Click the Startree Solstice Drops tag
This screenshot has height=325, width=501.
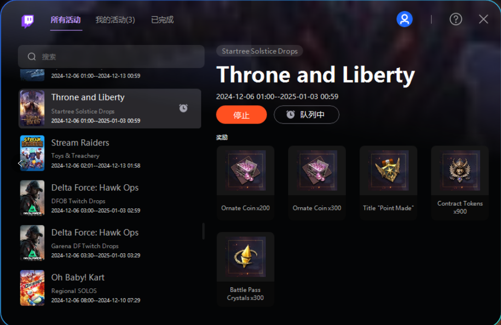tap(259, 51)
